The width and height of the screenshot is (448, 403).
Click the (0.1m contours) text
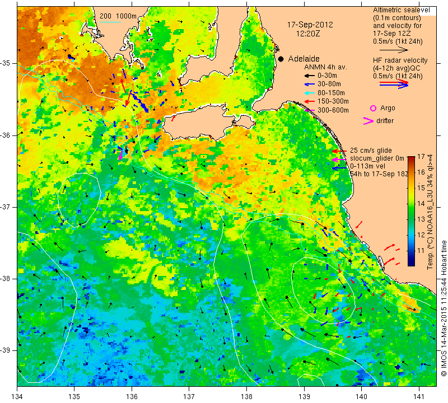397,18
